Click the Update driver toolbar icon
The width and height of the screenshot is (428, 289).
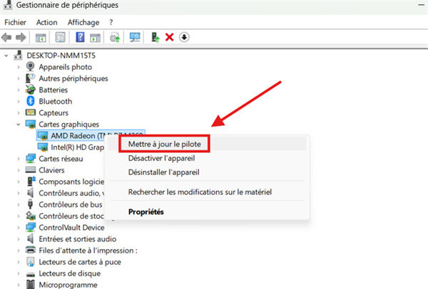(115, 37)
